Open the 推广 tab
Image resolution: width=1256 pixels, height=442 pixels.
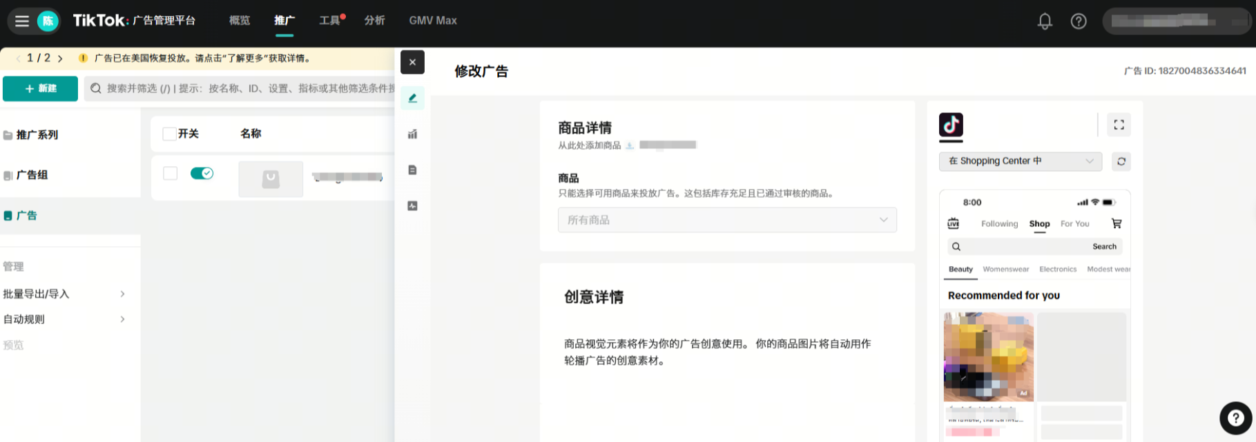point(284,21)
